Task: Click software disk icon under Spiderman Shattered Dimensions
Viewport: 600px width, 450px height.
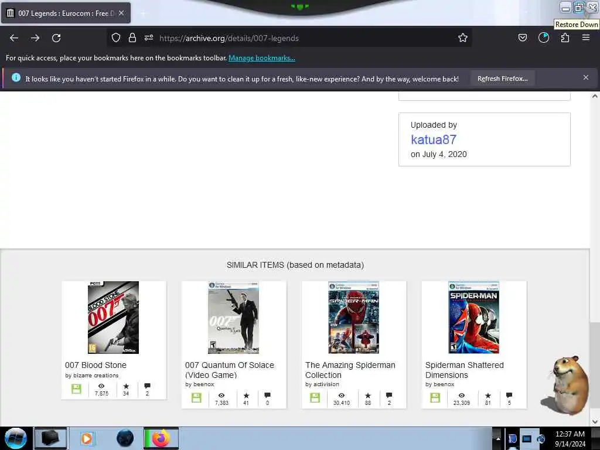Action: 435,398
